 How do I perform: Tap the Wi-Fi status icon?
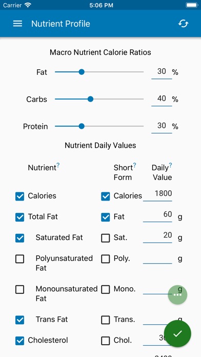(x=28, y=5)
